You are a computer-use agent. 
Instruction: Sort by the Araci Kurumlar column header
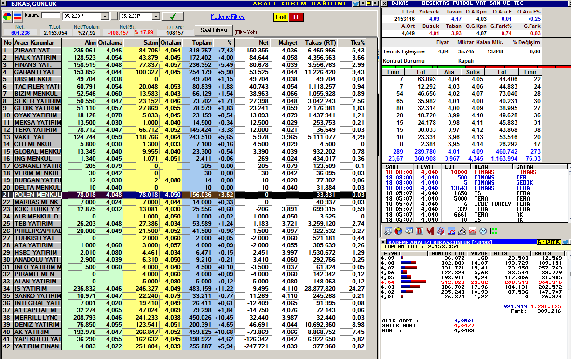[38, 42]
